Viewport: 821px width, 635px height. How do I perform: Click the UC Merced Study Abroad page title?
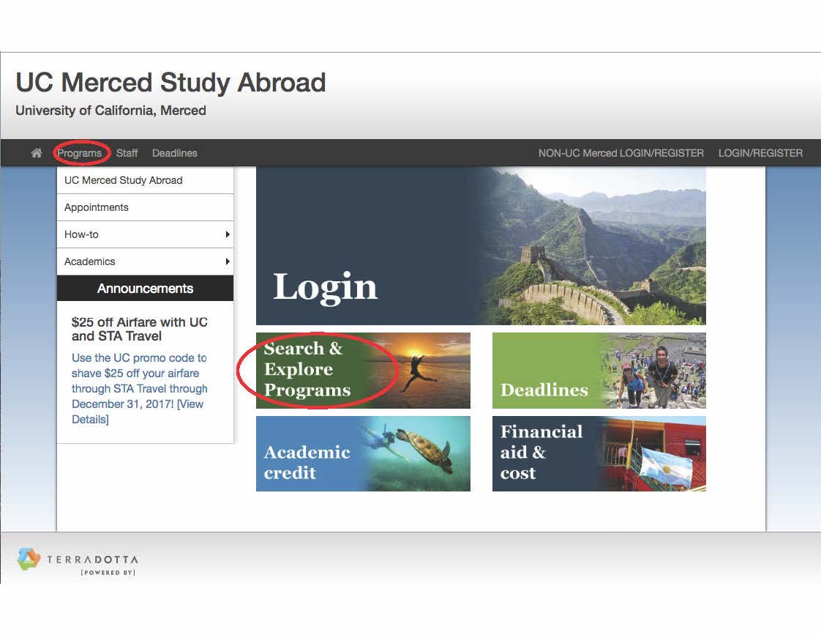(170, 82)
